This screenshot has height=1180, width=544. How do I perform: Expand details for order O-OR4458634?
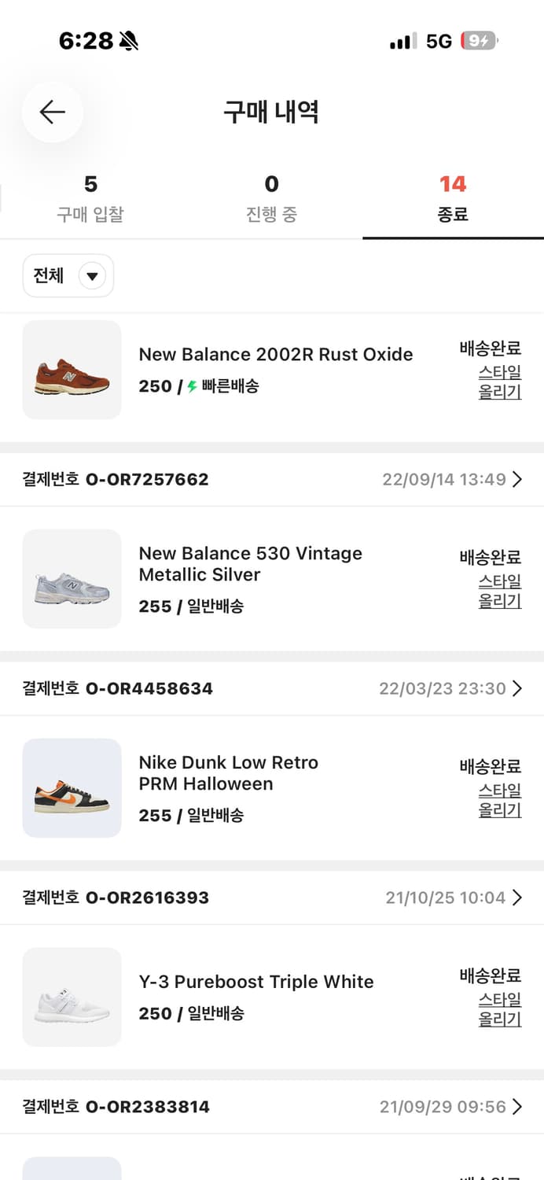518,688
